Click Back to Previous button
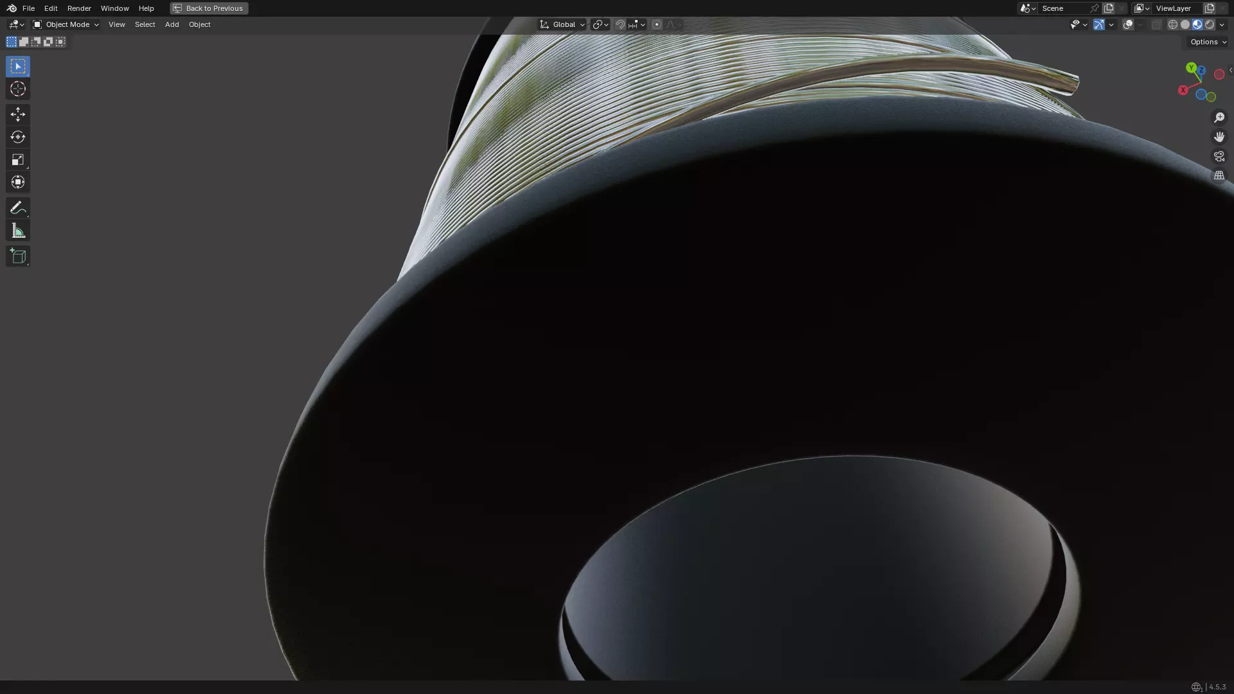This screenshot has height=694, width=1234. tap(209, 8)
